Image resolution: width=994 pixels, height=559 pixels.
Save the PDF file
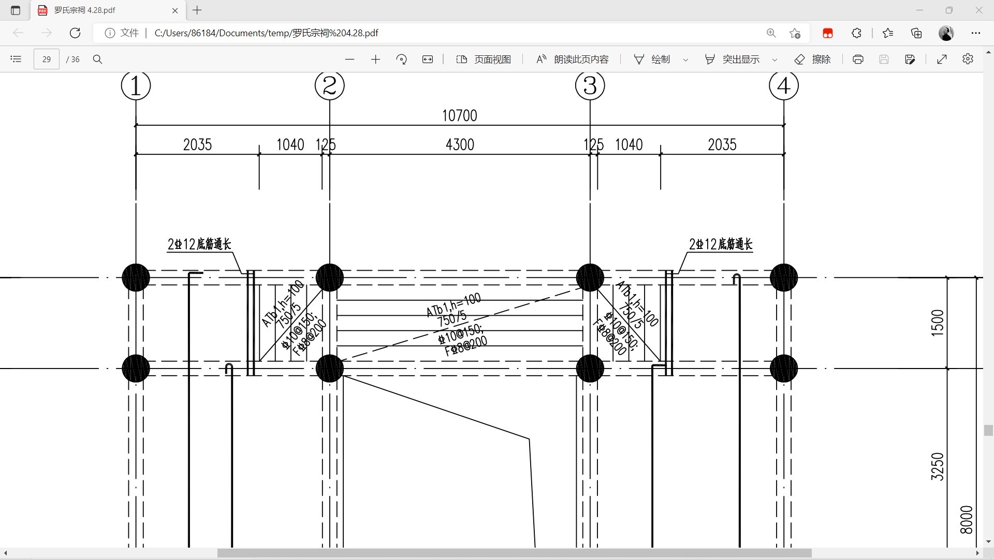(884, 59)
